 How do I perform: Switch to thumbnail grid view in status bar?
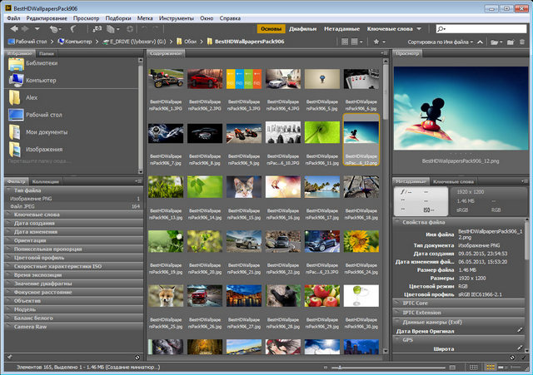pos(490,367)
